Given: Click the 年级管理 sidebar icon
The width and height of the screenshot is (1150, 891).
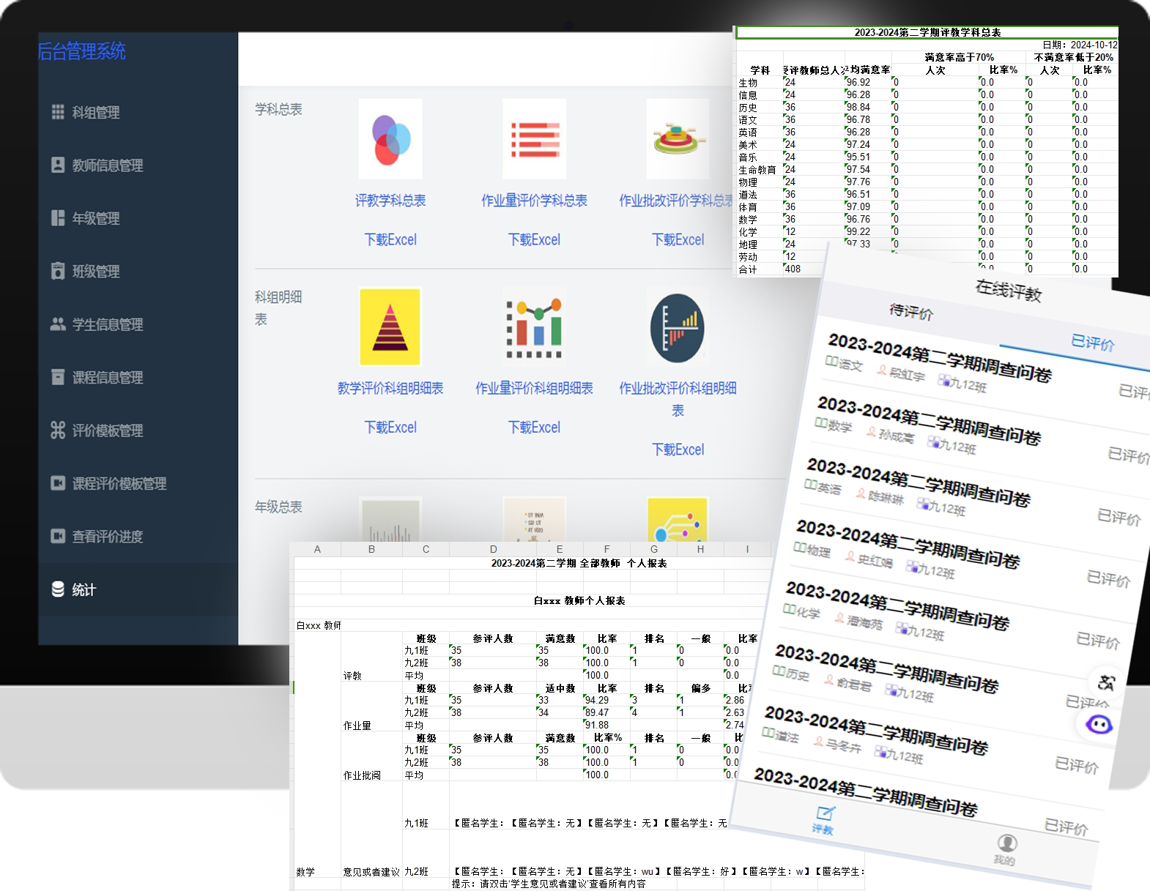Looking at the screenshot, I should click(x=58, y=218).
